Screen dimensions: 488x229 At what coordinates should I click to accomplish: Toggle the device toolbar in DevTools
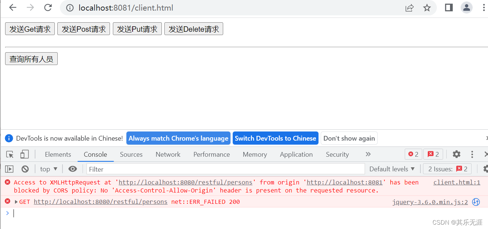(x=24, y=154)
